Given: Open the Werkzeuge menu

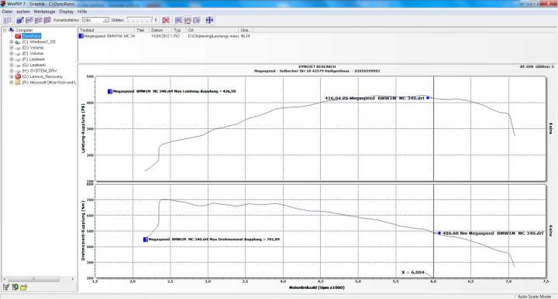Looking at the screenshot, I should point(44,12).
